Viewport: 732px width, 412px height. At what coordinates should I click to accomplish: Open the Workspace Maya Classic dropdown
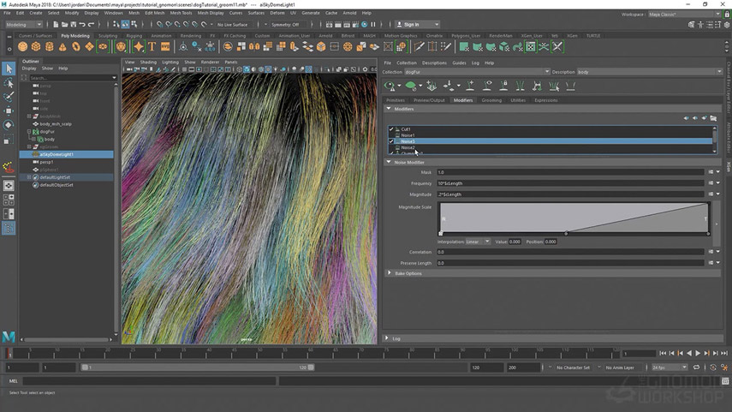(684, 15)
